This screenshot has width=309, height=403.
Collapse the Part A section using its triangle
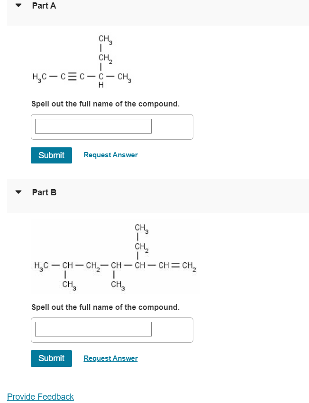18,5
